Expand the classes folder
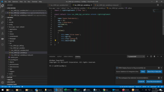Image resolution: width=164 pixels, height=92 pixels. click(12, 34)
